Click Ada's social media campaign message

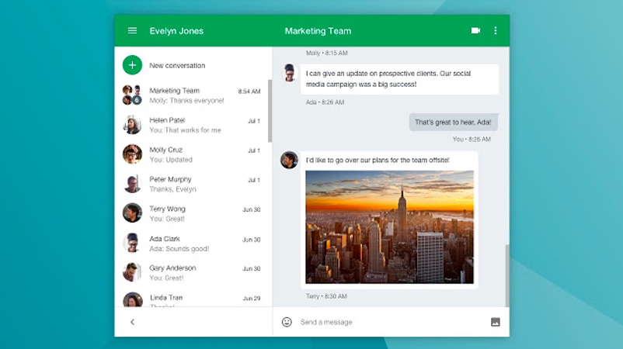[399, 79]
